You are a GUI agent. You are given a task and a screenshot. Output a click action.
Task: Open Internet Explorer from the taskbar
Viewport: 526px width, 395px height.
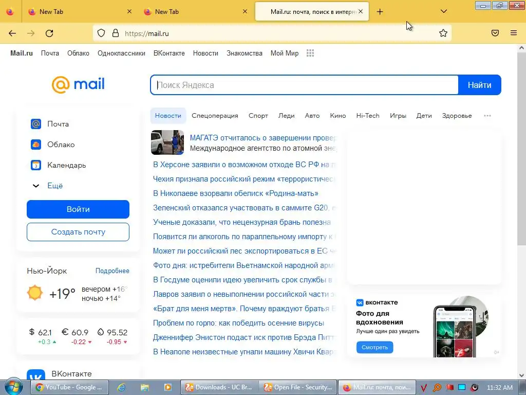(121, 387)
